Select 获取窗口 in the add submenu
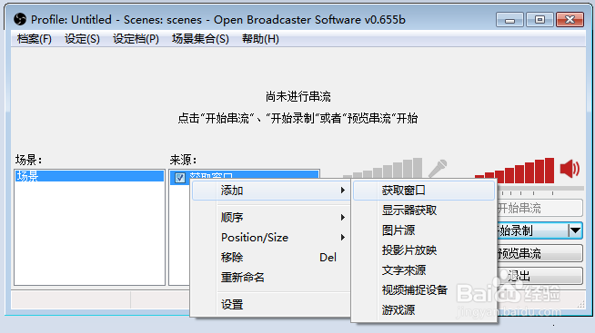This screenshot has width=595, height=333. (424, 191)
